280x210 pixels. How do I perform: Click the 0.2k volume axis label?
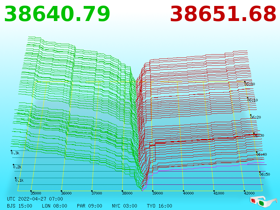[17, 167]
